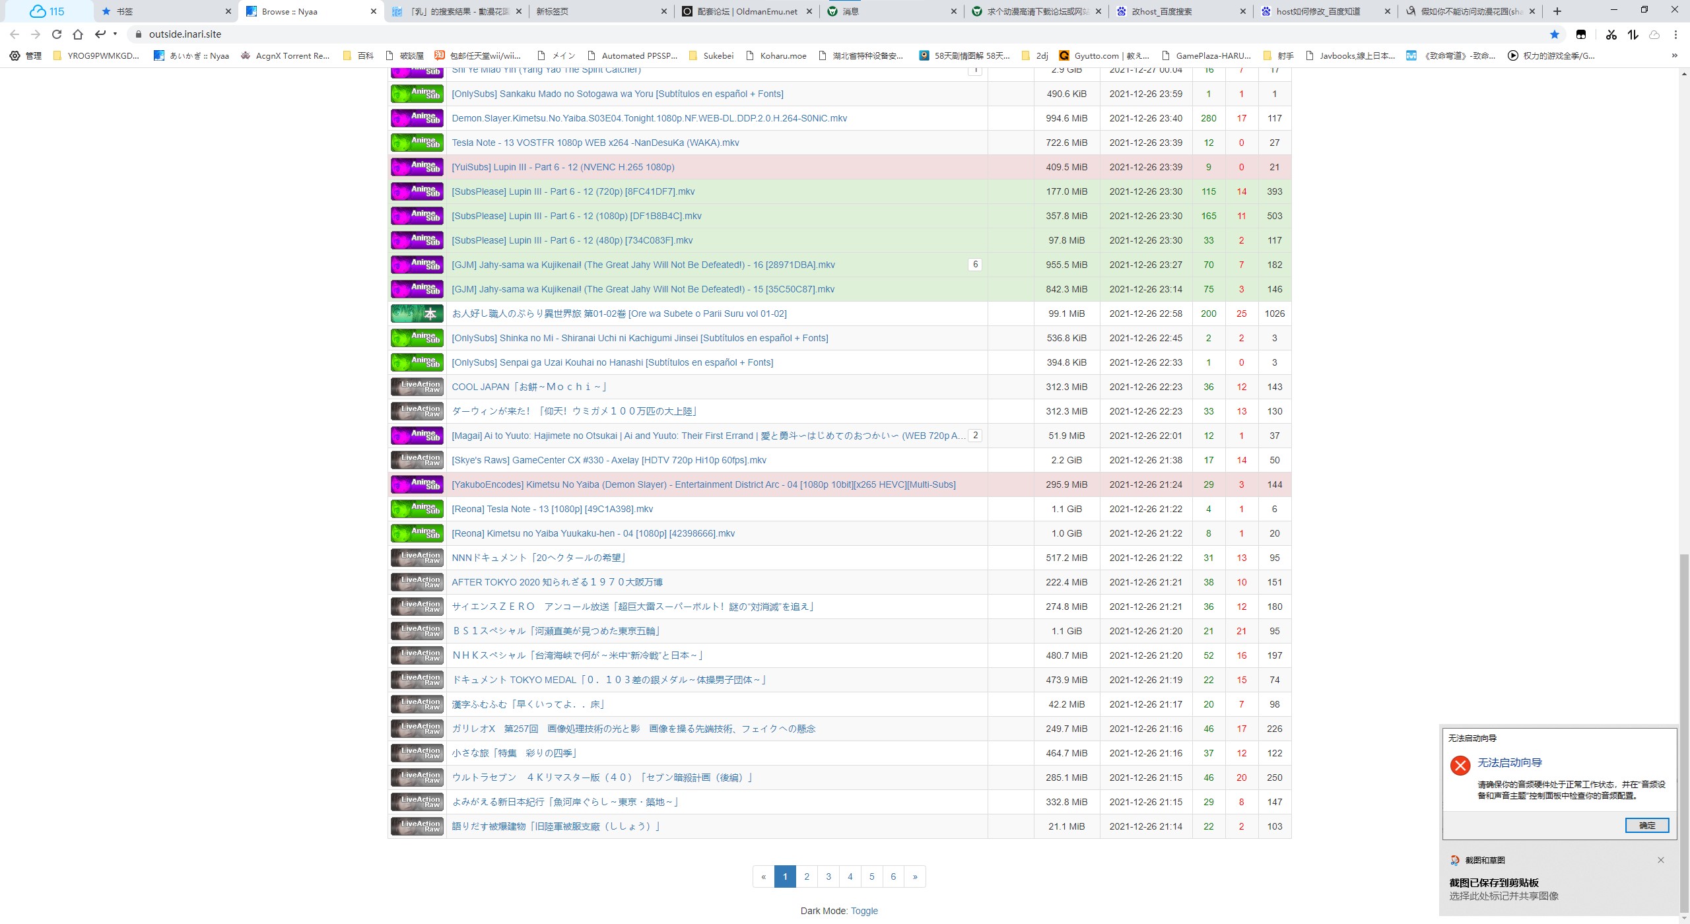Click the category icon for 語りだす被爆建物 row
This screenshot has width=1690, height=924.
[417, 826]
